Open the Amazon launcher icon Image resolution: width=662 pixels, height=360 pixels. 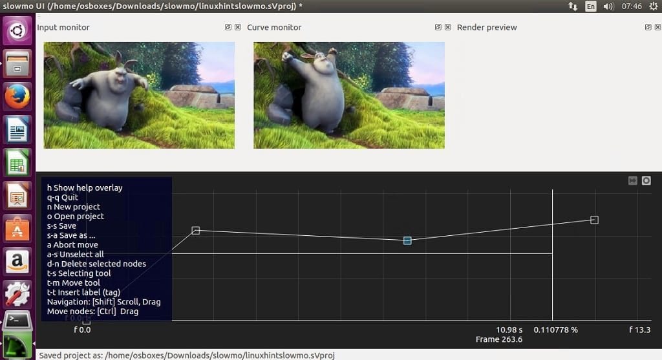coord(17,262)
